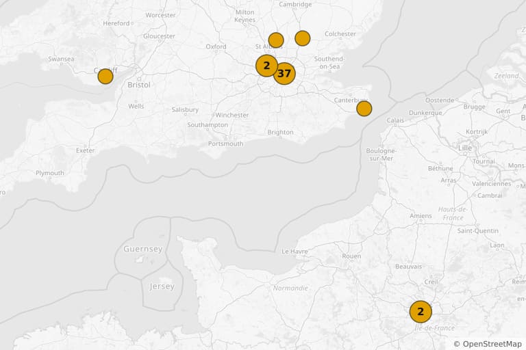The width and height of the screenshot is (526, 350).
Task: Click the Amiens city label
Action: 421,216
